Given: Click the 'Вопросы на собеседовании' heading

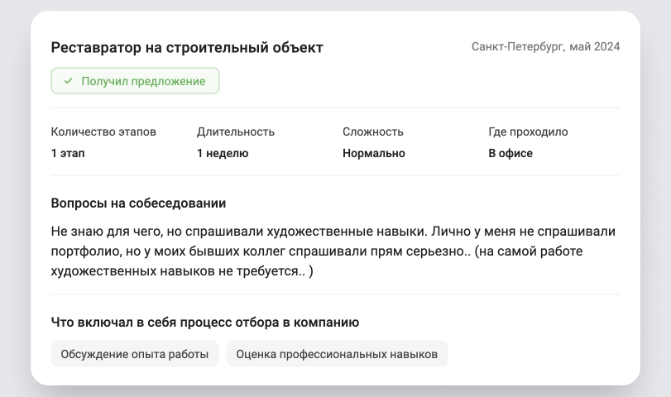Looking at the screenshot, I should [x=138, y=203].
